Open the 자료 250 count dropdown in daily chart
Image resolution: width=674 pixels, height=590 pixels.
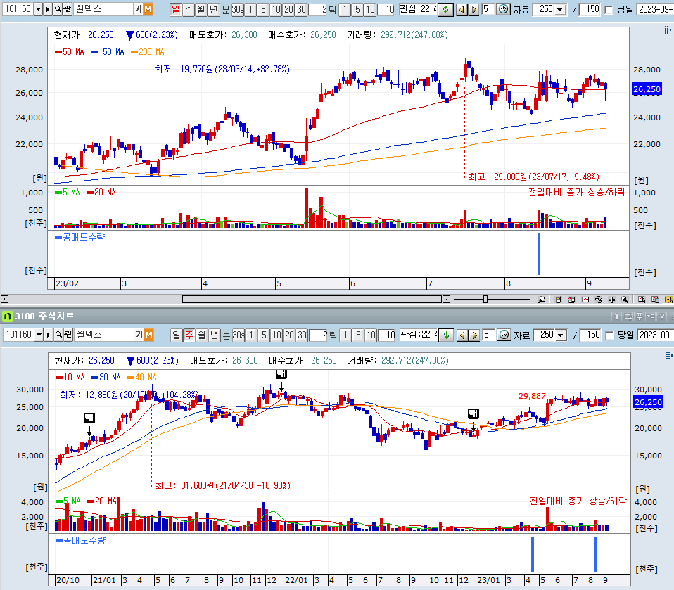560,9
